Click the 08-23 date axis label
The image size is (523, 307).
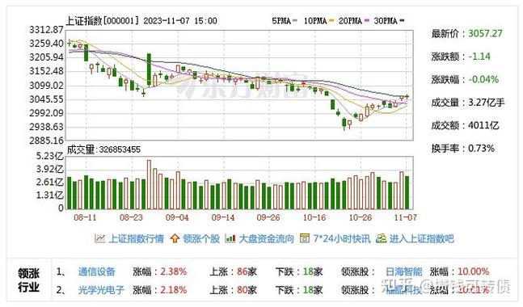click(131, 217)
